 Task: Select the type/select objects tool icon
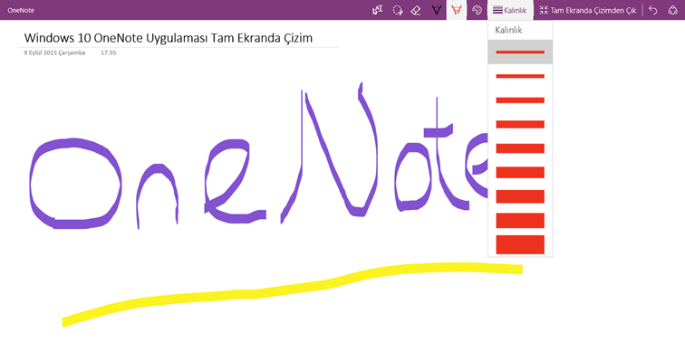(378, 10)
